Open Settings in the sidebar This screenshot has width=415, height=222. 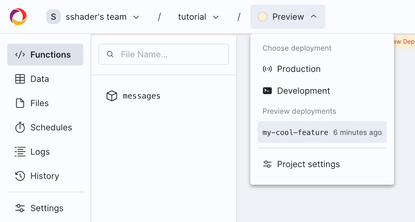pyautogui.click(x=45, y=208)
